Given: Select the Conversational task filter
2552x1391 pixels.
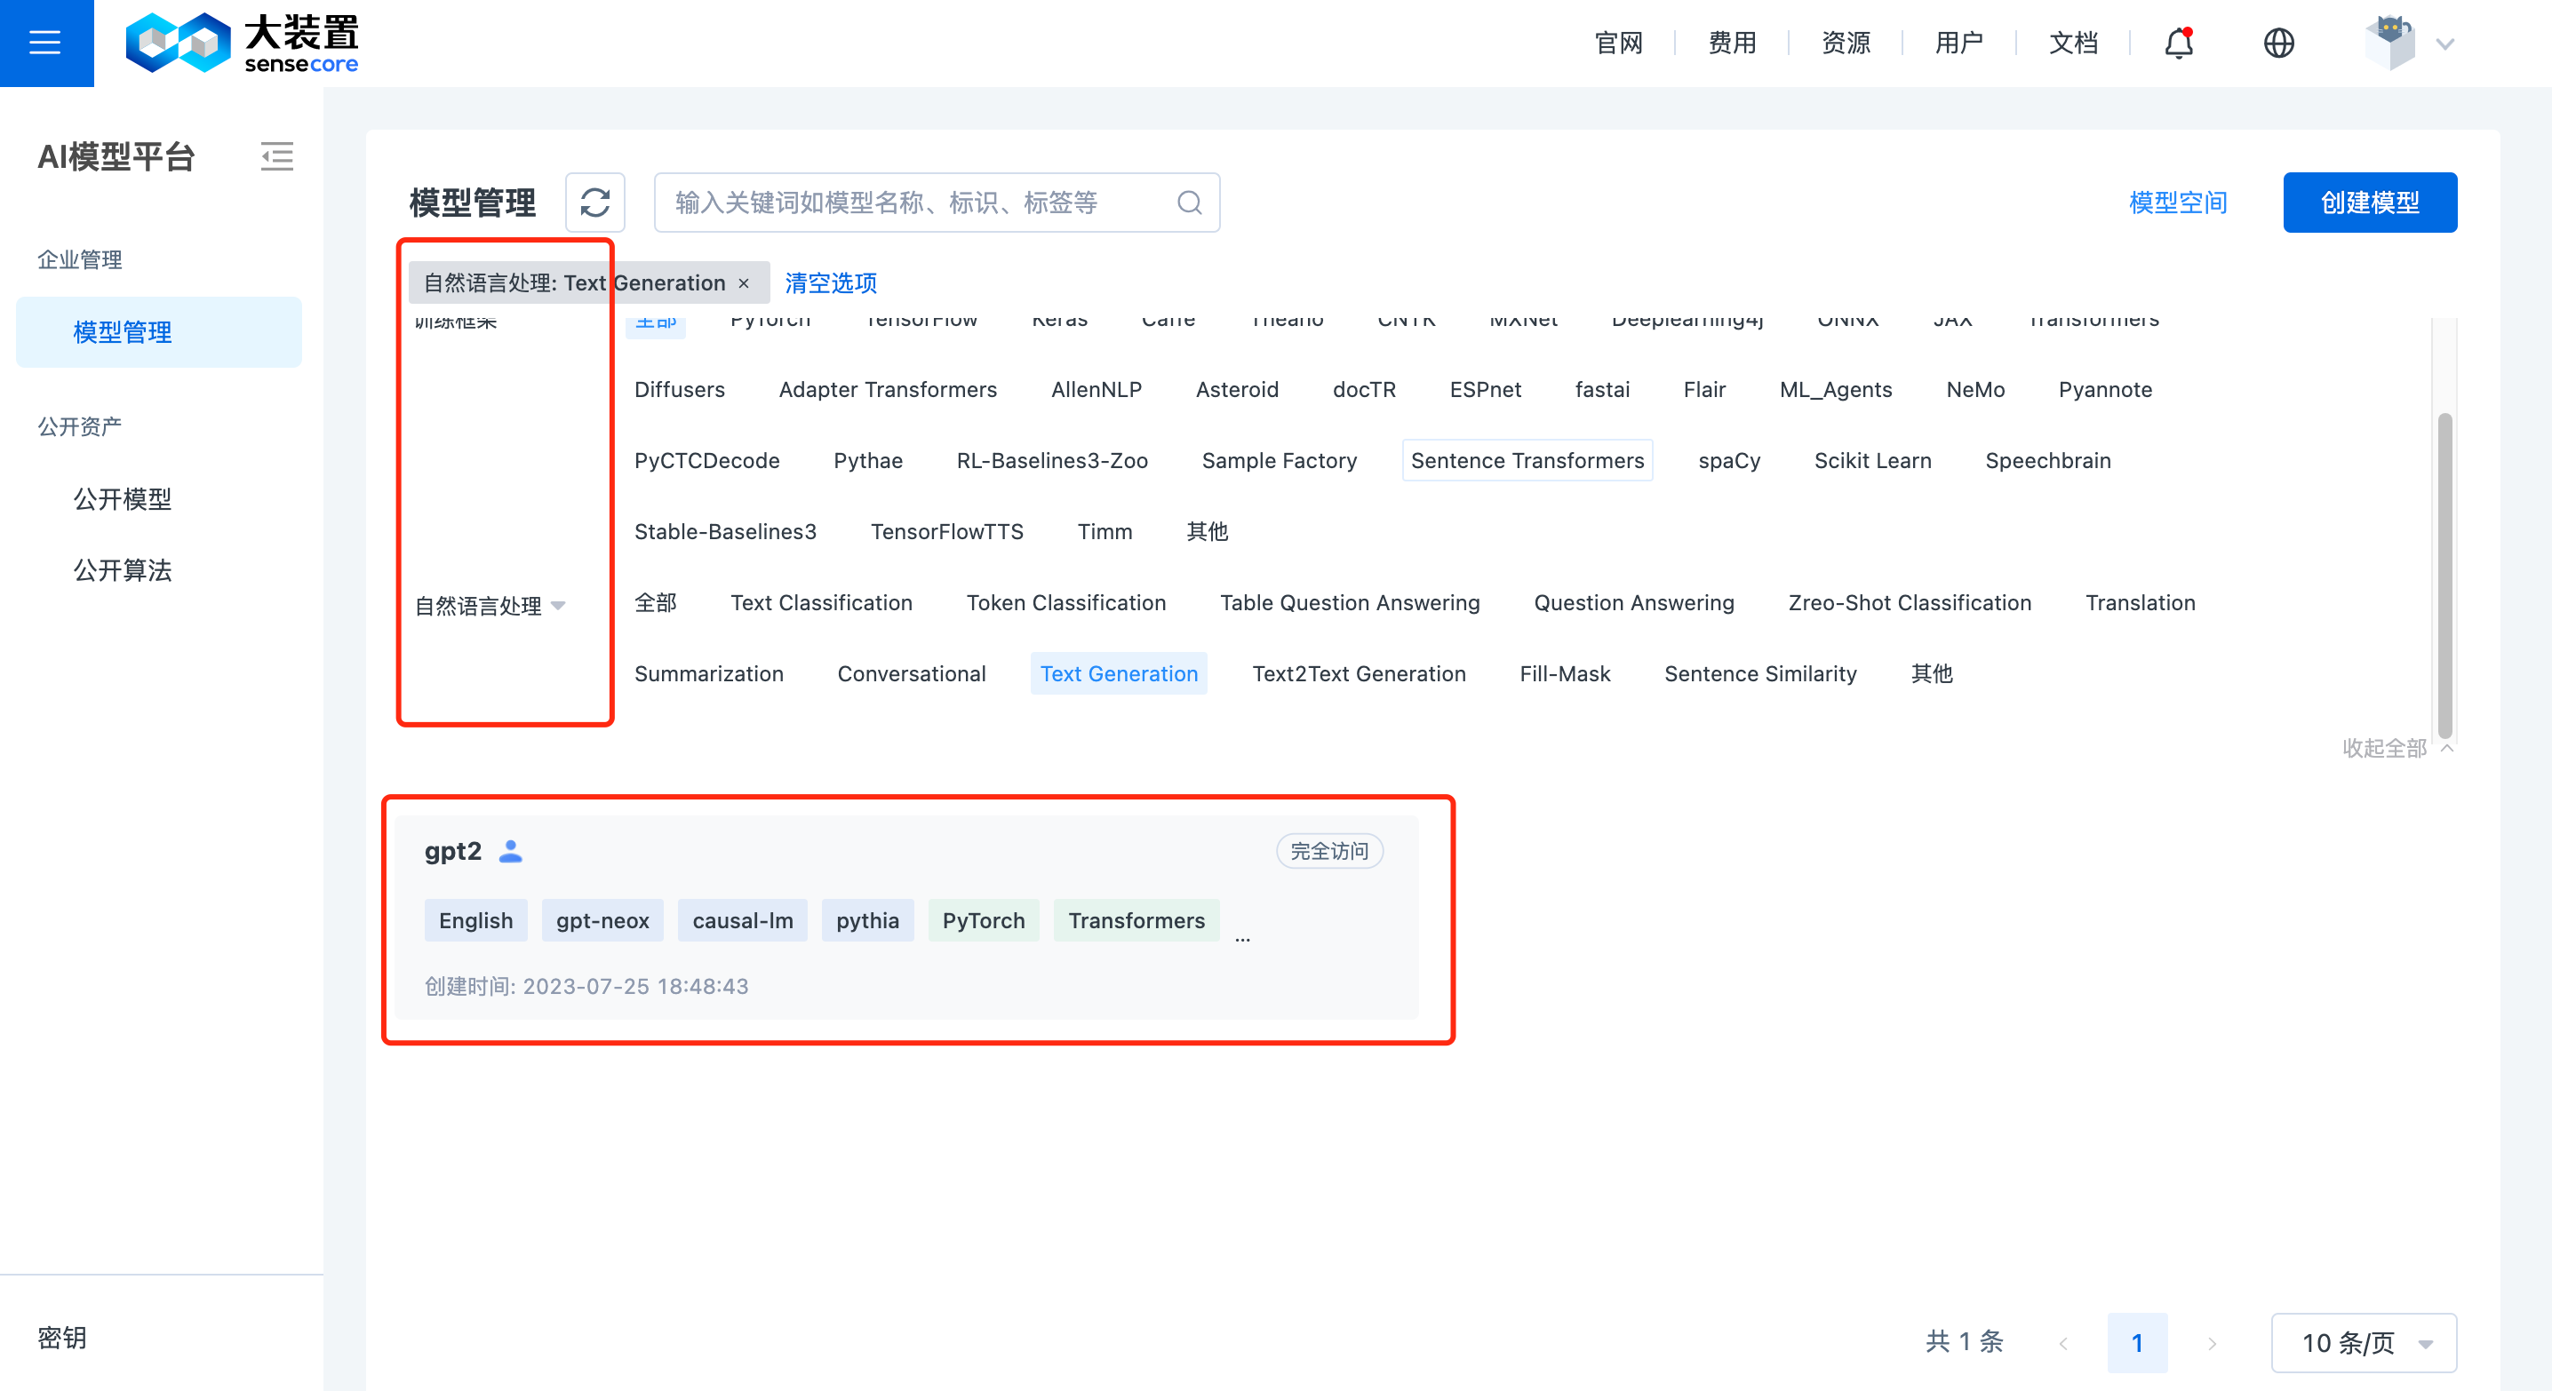Looking at the screenshot, I should [x=912, y=674].
